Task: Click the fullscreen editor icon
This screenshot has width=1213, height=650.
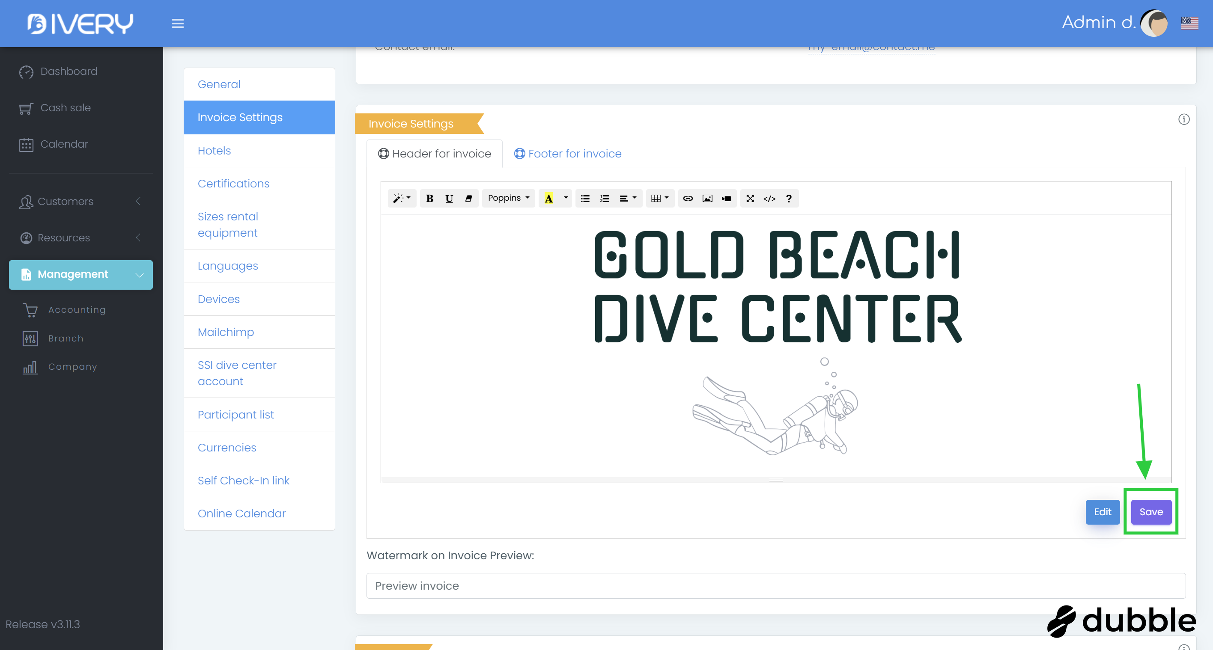Action: point(750,198)
